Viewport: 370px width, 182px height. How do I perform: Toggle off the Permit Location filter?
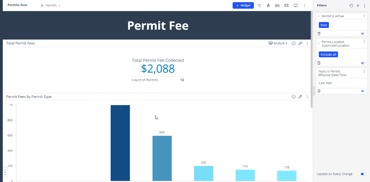point(363,63)
